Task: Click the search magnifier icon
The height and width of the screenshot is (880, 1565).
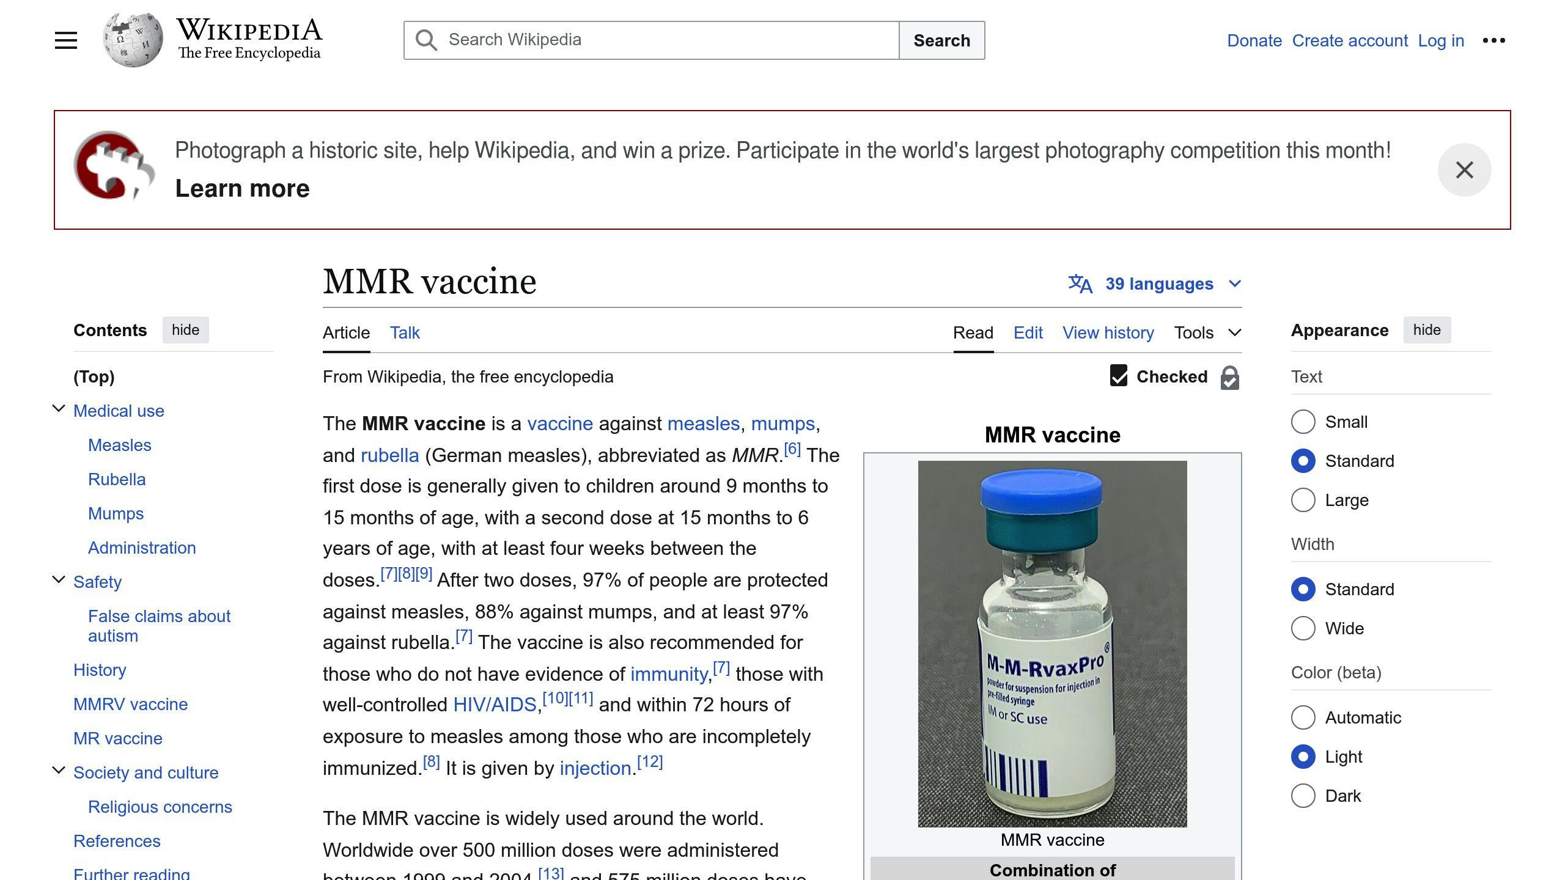Action: coord(426,40)
